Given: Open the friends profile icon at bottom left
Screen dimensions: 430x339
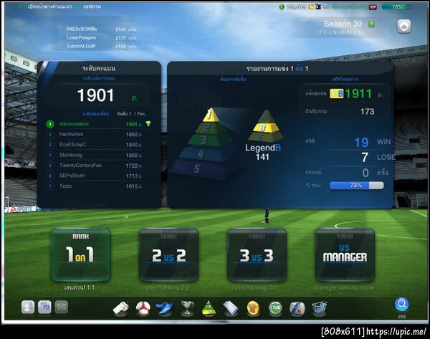Looking at the screenshot, I should pos(28,307).
